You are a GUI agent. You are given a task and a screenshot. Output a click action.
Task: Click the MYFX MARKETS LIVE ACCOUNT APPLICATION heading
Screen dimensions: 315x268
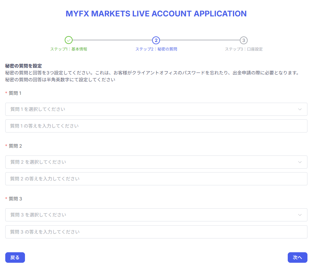click(156, 14)
